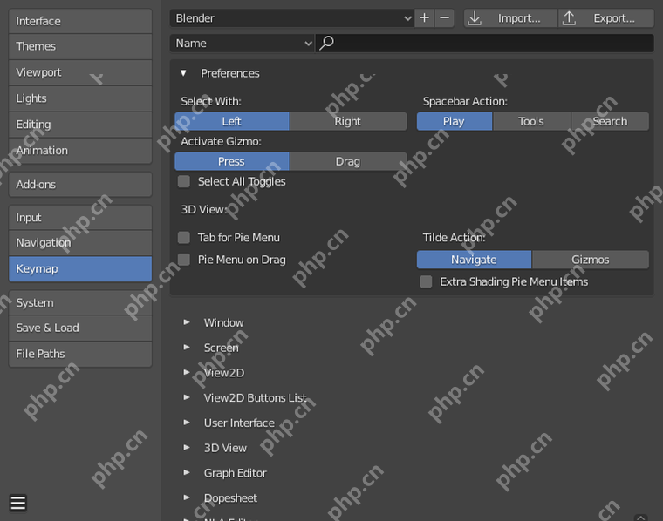
Task: Set Tilde Action to Gizmos
Action: pyautogui.click(x=591, y=260)
